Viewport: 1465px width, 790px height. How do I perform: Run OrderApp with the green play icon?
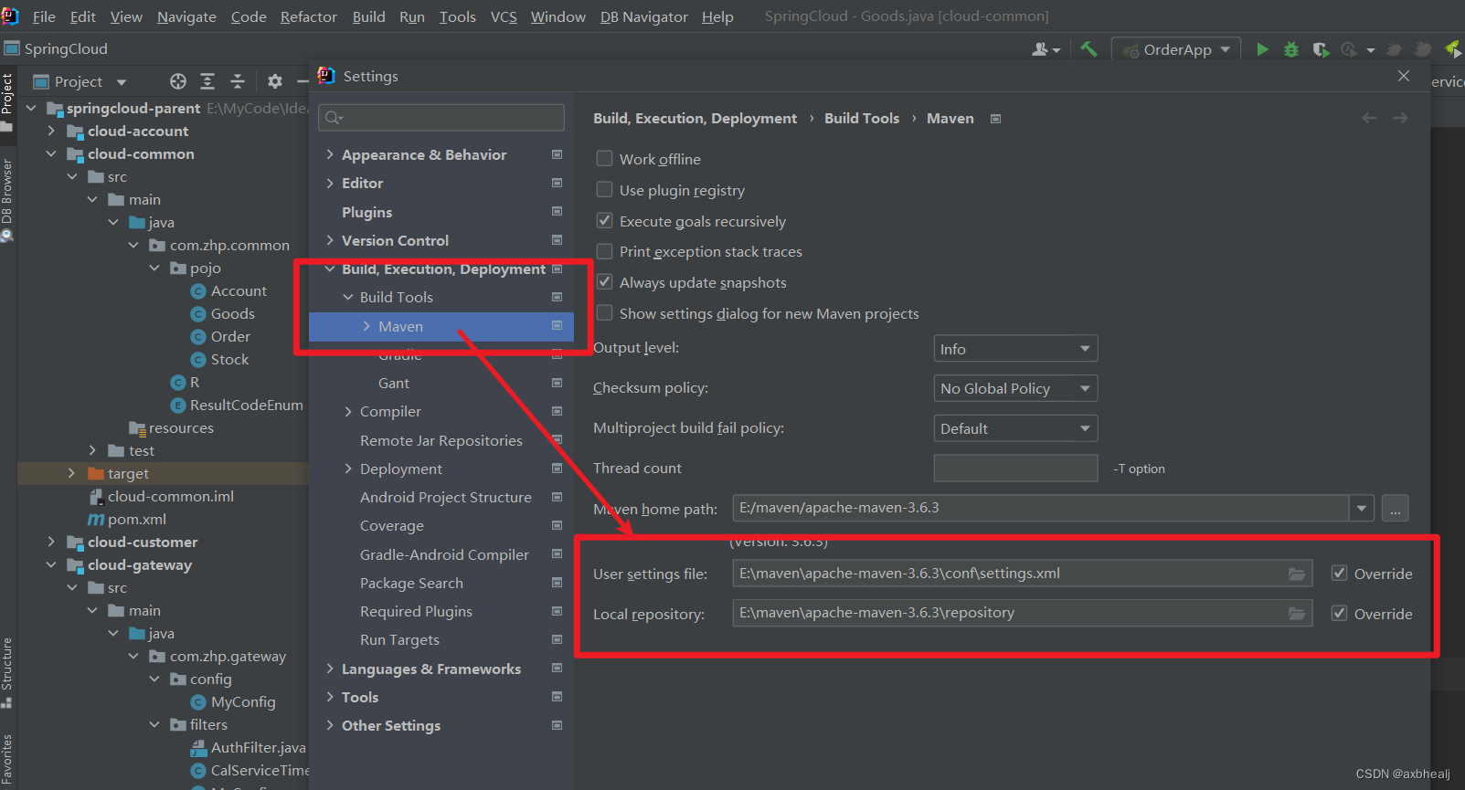1262,49
